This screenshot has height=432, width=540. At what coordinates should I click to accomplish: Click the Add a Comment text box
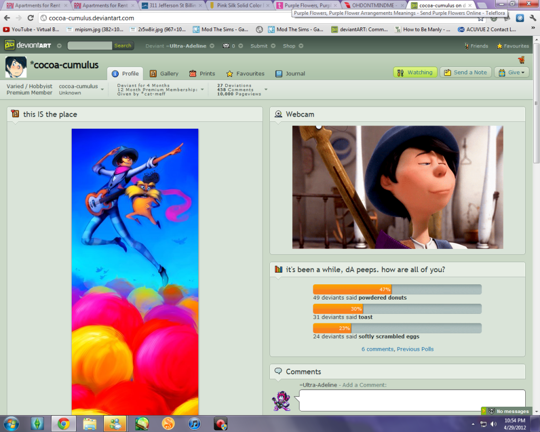pos(412,400)
